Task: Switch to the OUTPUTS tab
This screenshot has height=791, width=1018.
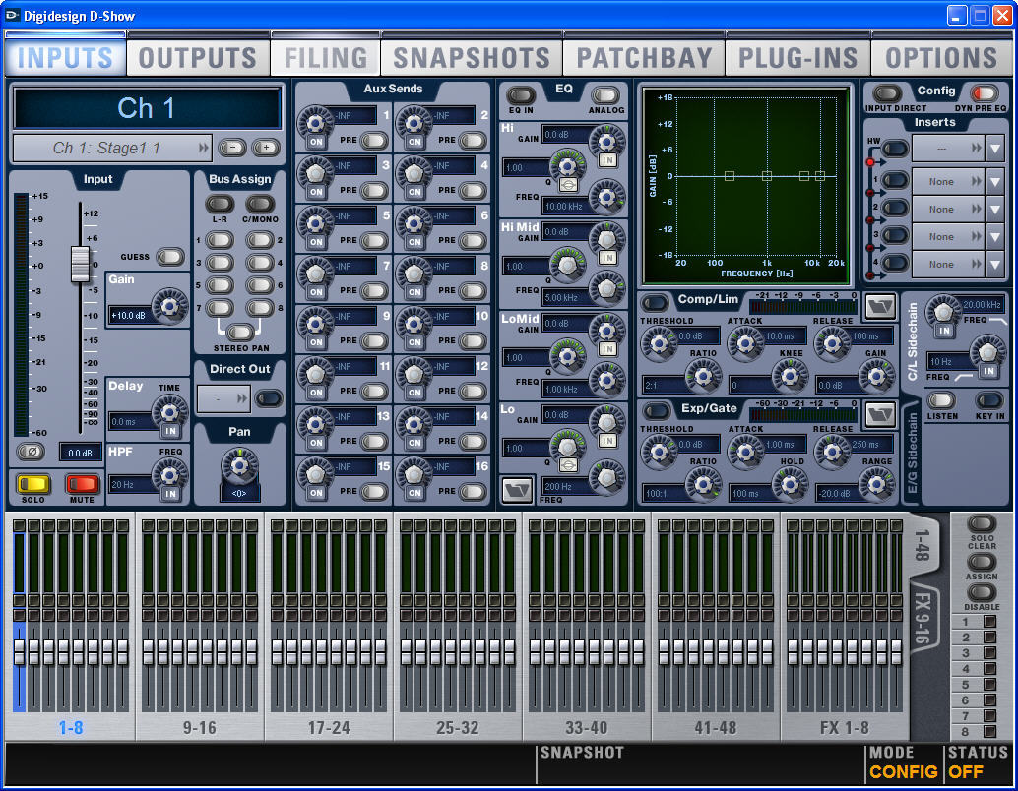Action: point(197,58)
